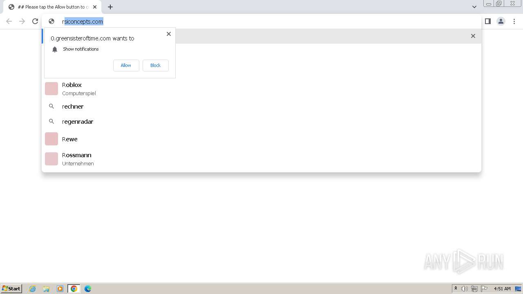
Task: Show hidden system tray icons
Action: click(456, 289)
